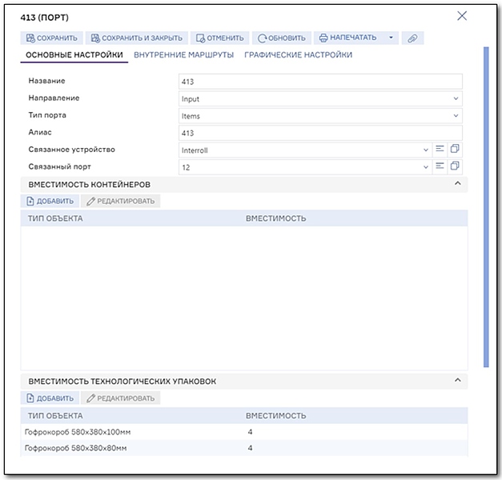Open the Тип порта dropdown

coord(456,116)
